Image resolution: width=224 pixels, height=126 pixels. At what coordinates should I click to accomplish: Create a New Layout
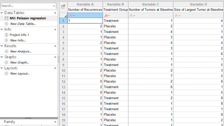pyautogui.click(x=19, y=73)
